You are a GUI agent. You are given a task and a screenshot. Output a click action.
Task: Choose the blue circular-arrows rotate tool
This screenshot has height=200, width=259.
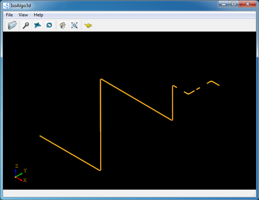[x=49, y=25]
